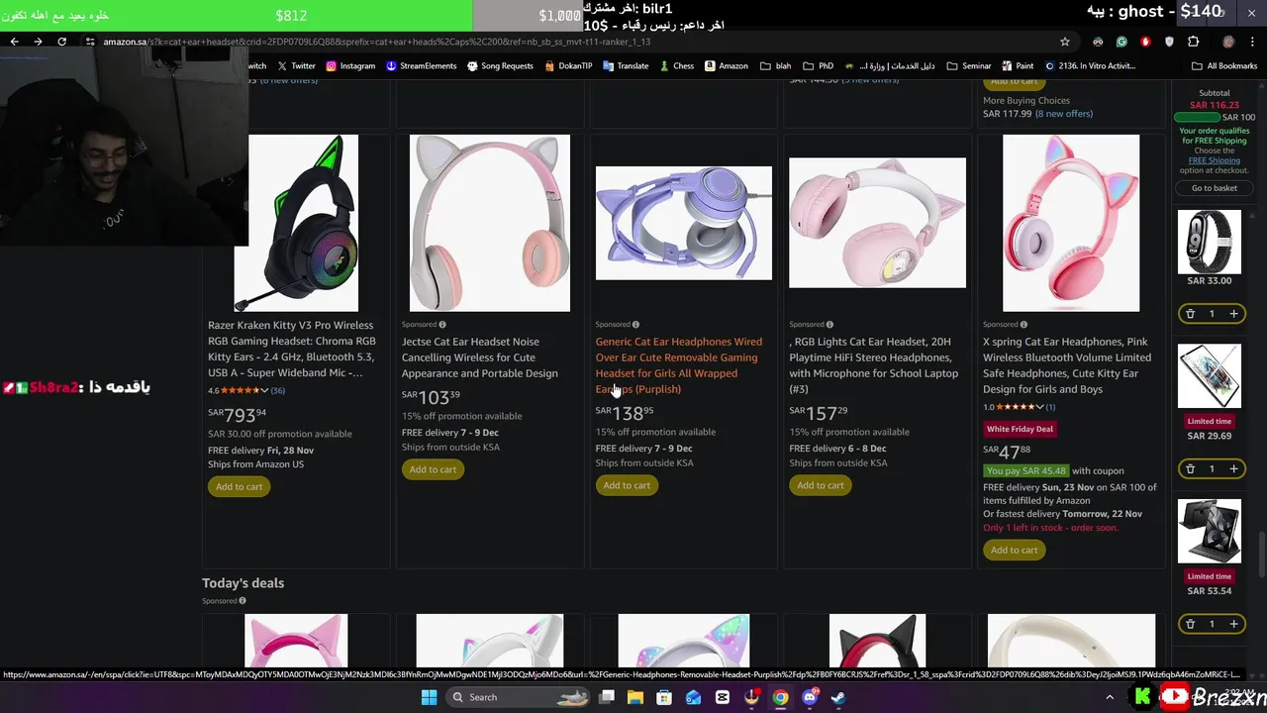Viewport: 1267px width, 713px height.
Task: Go back with the browser back arrow
Action: coord(14,42)
